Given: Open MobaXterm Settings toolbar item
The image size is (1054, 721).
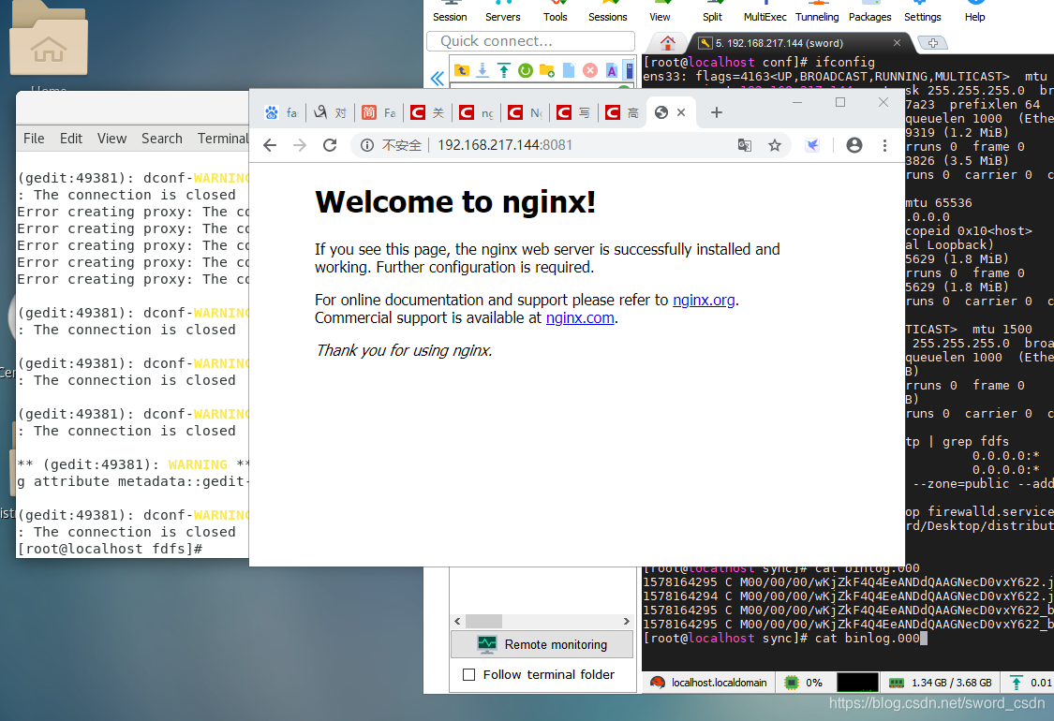Looking at the screenshot, I should [922, 11].
